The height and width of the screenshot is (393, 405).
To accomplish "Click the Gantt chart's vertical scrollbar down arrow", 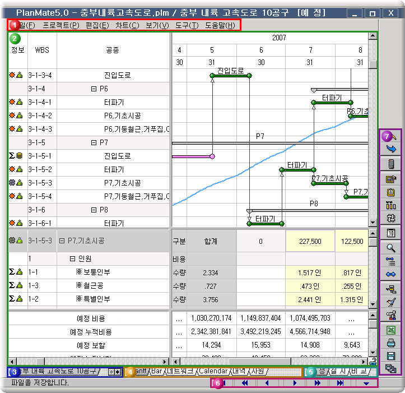I will pyautogui.click(x=373, y=223).
